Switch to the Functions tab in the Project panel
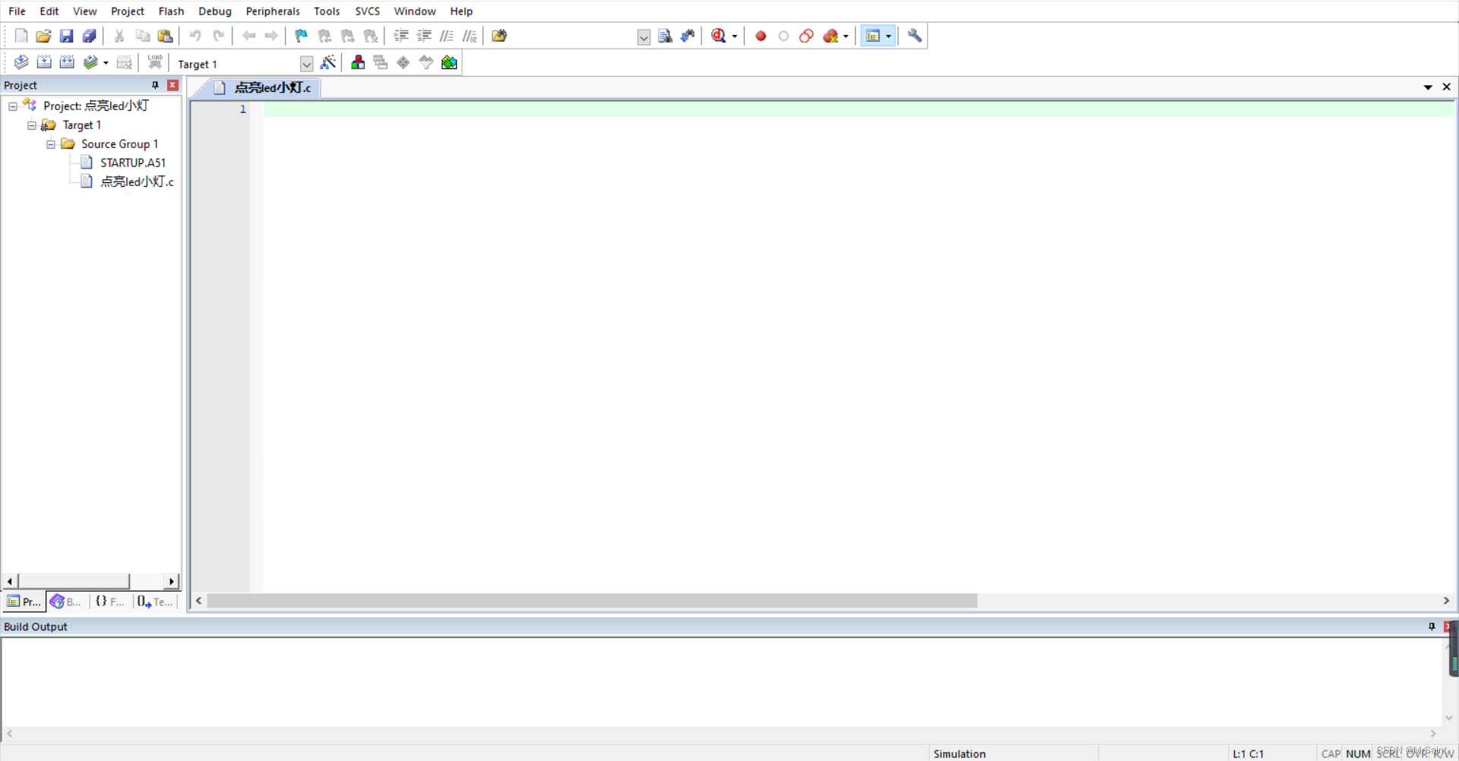Screen dimensions: 1459x761 point(110,602)
